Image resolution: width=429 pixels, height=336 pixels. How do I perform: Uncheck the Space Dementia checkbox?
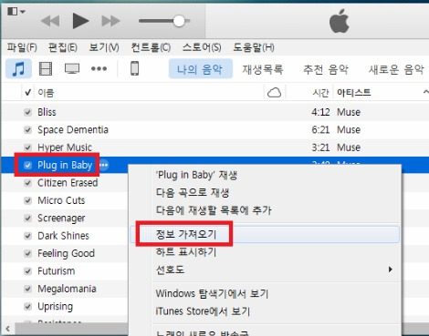pos(27,130)
